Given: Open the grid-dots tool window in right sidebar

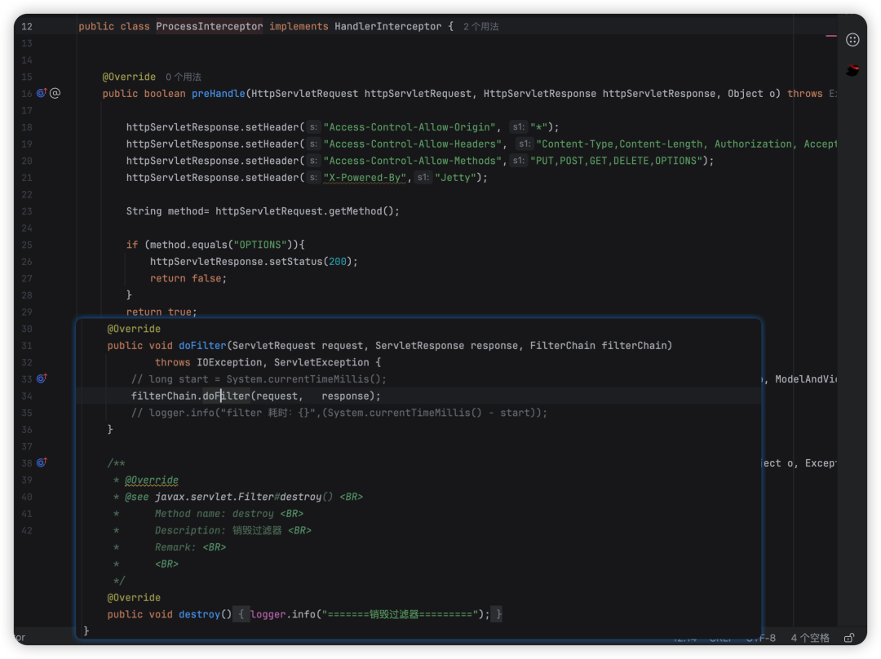Looking at the screenshot, I should (852, 39).
